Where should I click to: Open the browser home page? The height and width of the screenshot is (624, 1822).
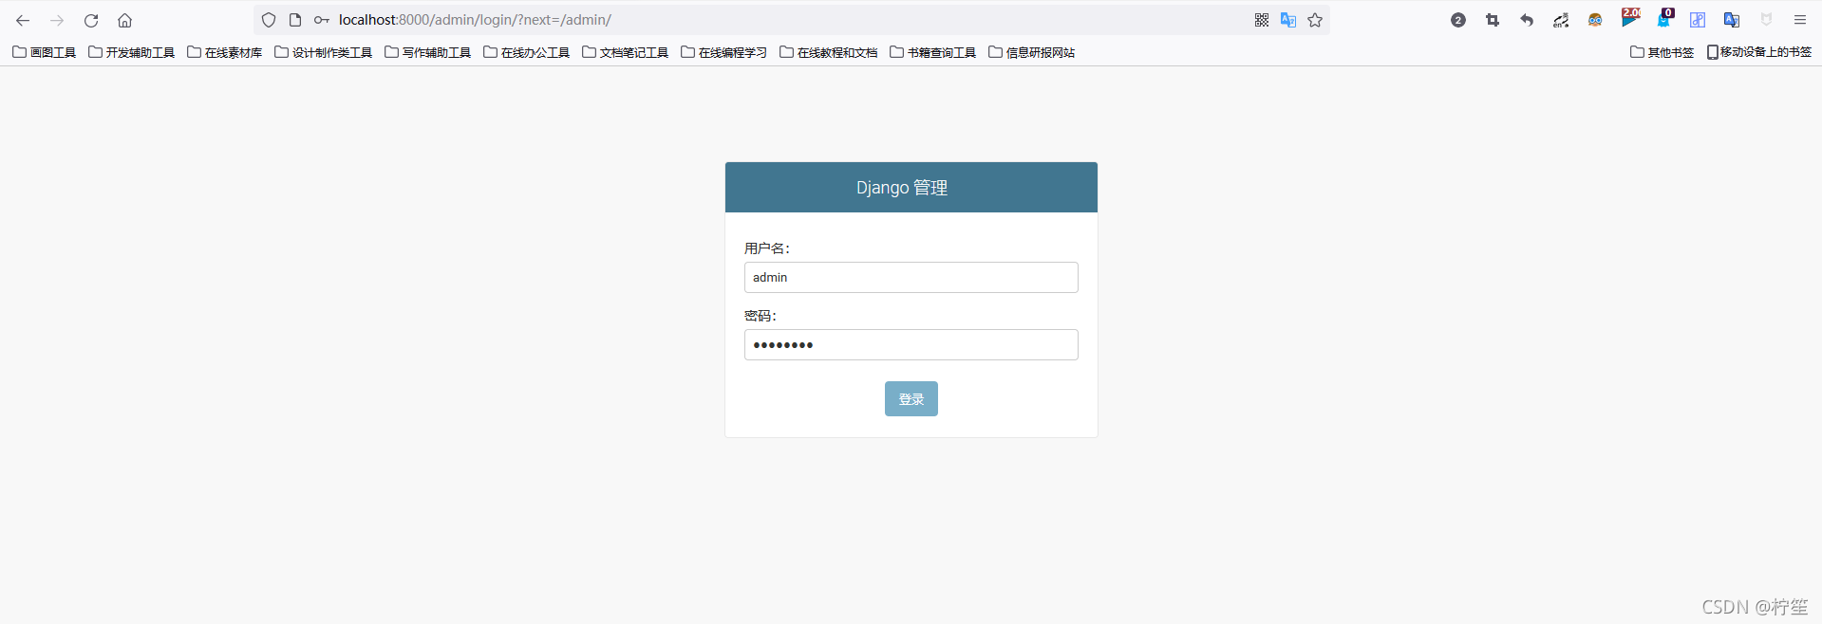(x=124, y=20)
